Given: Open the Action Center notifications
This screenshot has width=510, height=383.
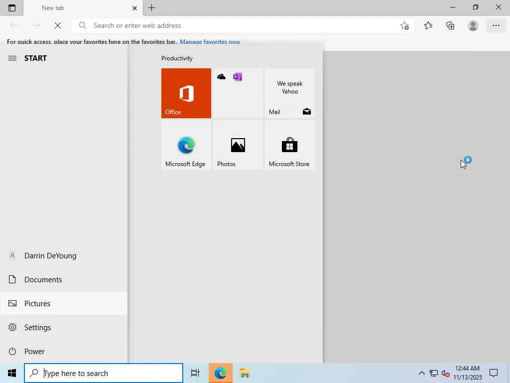Looking at the screenshot, I should pyautogui.click(x=494, y=373).
